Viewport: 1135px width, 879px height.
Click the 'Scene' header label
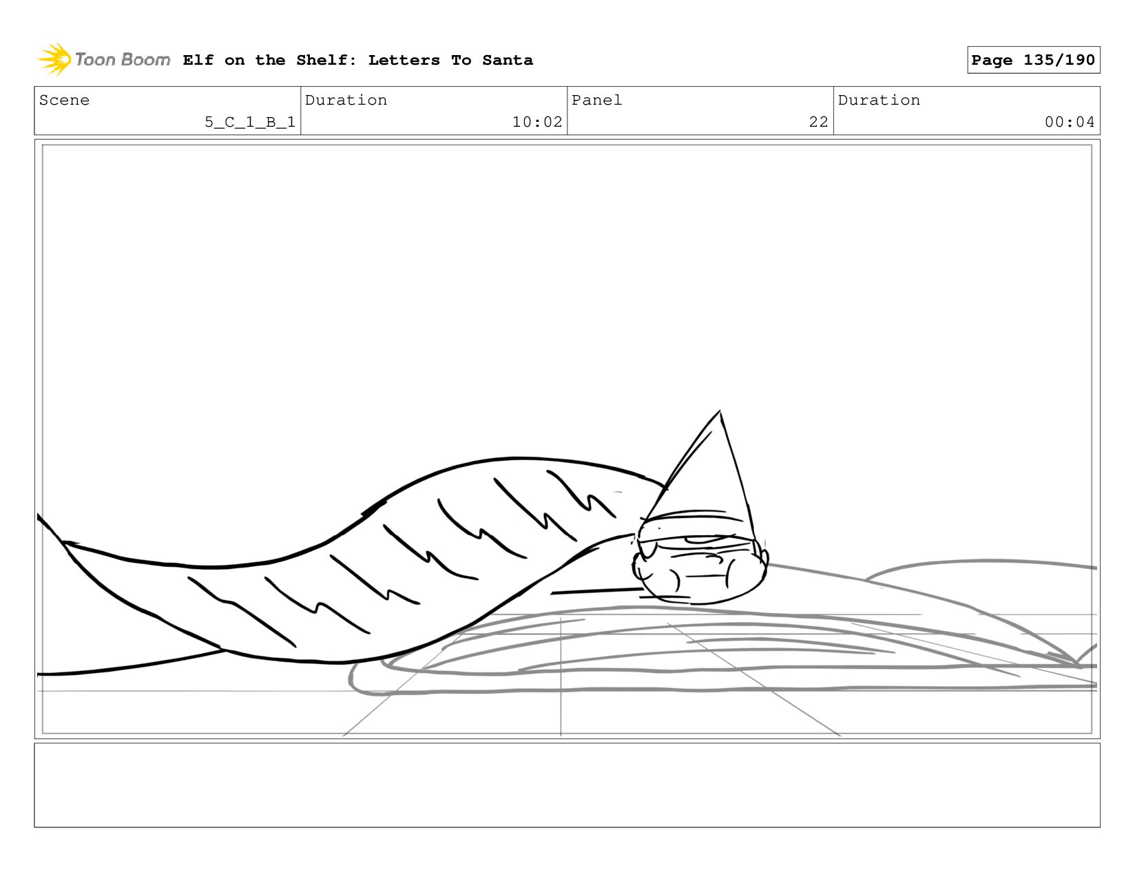click(64, 100)
